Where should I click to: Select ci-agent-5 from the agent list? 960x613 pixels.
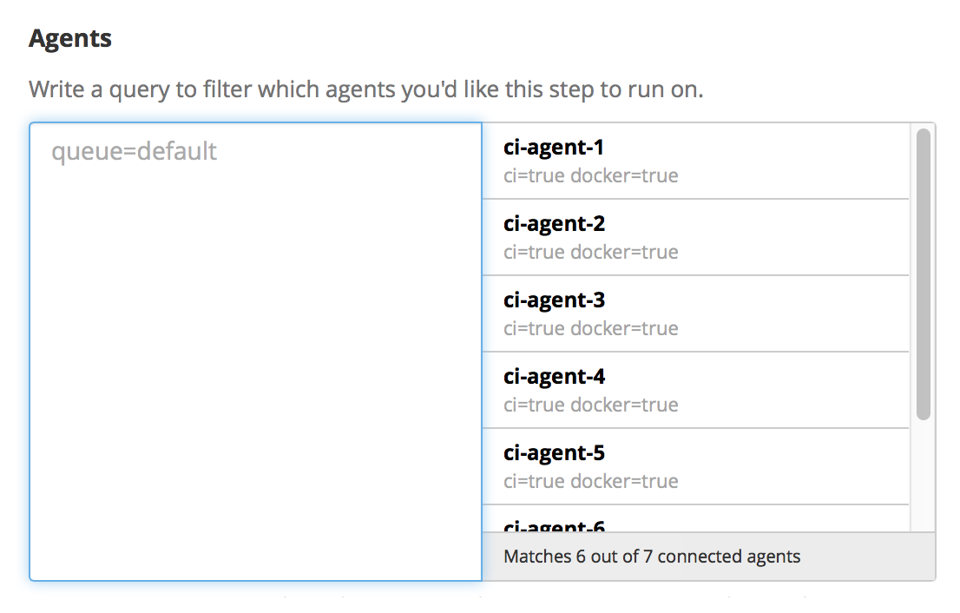tap(694, 466)
